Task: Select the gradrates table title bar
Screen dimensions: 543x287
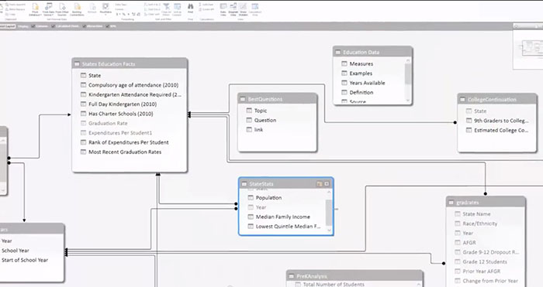Action: tap(486, 203)
